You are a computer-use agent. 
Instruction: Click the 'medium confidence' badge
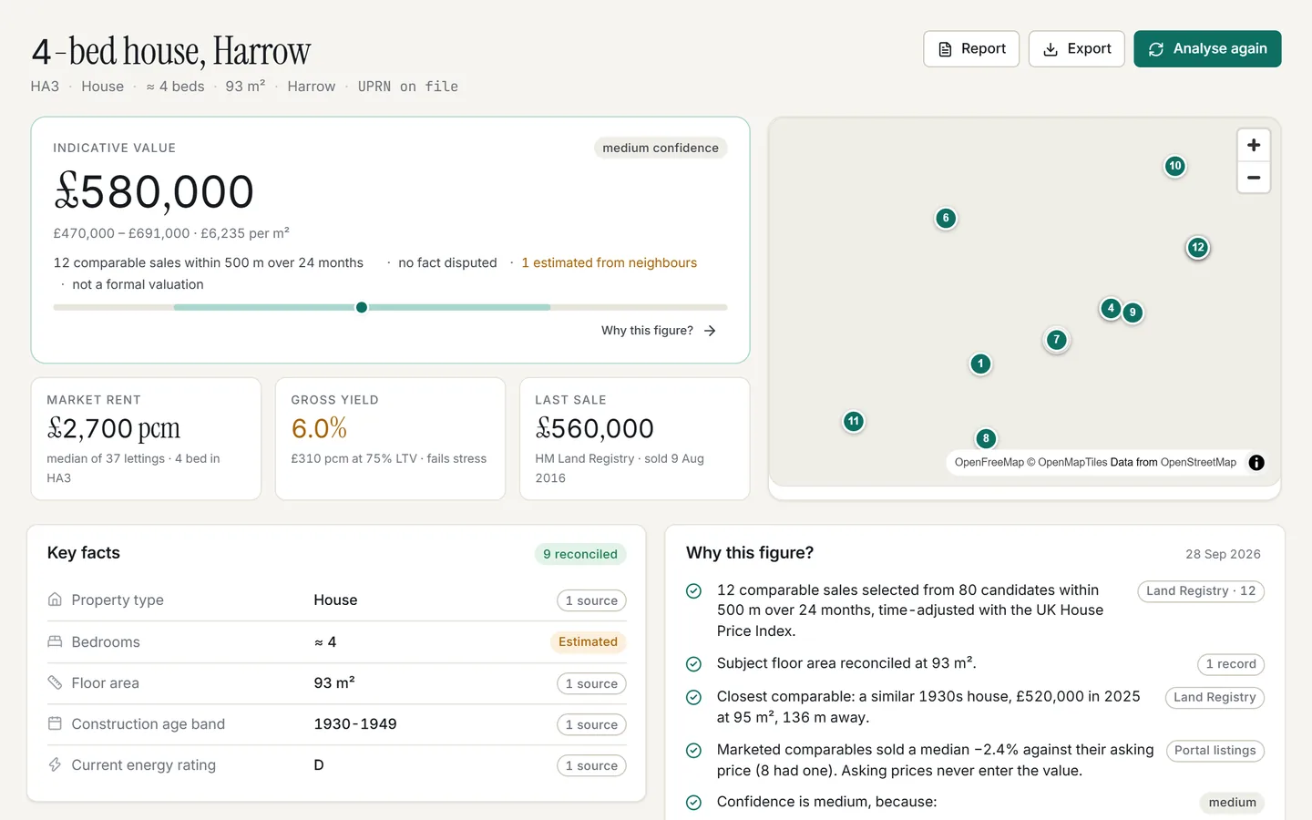(661, 148)
